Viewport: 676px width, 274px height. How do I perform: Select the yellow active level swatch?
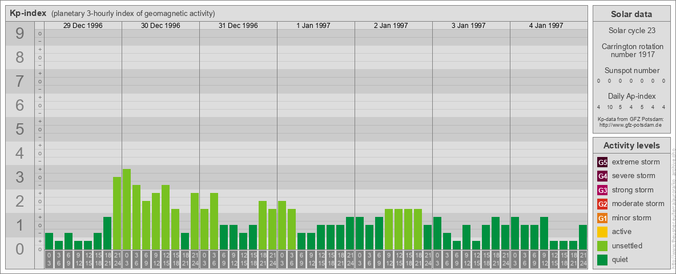pos(603,232)
